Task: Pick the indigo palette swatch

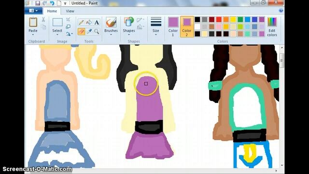Action: (x=254, y=19)
